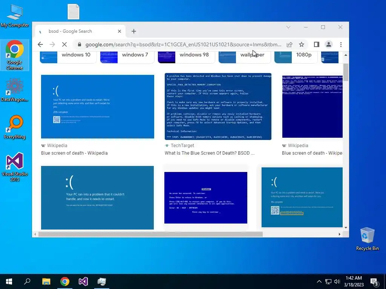
Task: Open Visual Studio from the taskbar
Action: (x=83, y=281)
